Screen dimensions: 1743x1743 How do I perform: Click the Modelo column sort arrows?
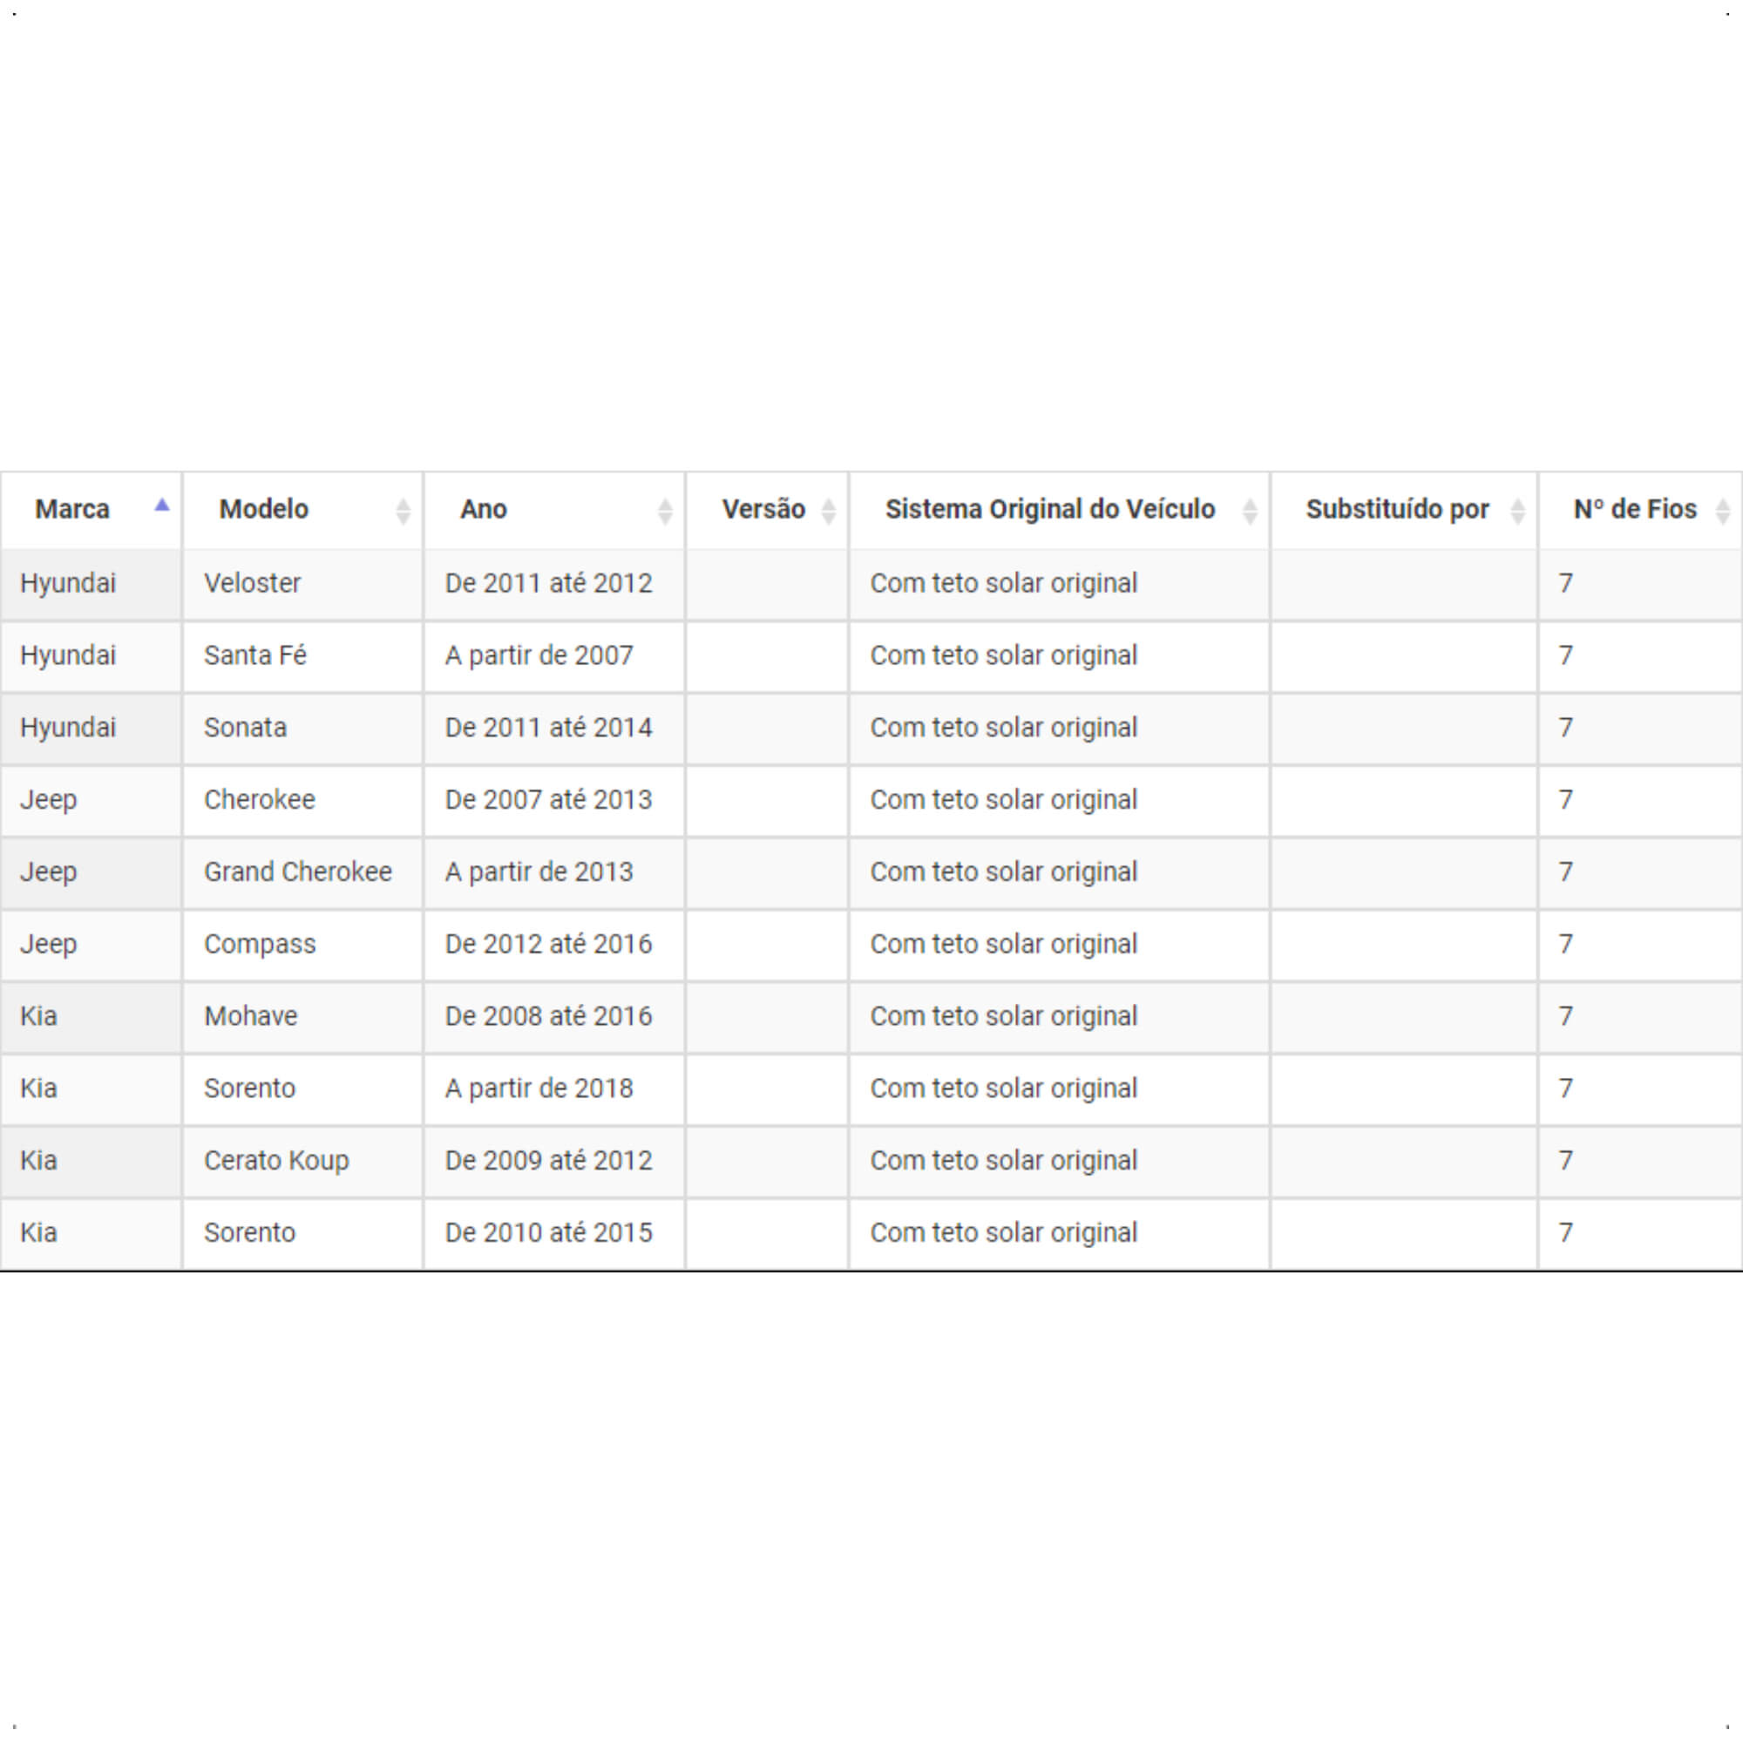coord(404,512)
